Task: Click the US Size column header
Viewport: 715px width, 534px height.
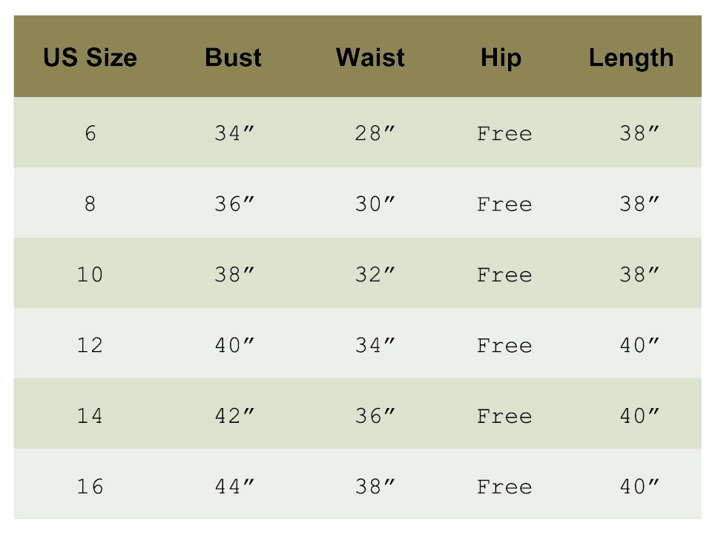Action: pos(90,58)
